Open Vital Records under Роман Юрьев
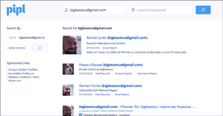 tap(102, 73)
